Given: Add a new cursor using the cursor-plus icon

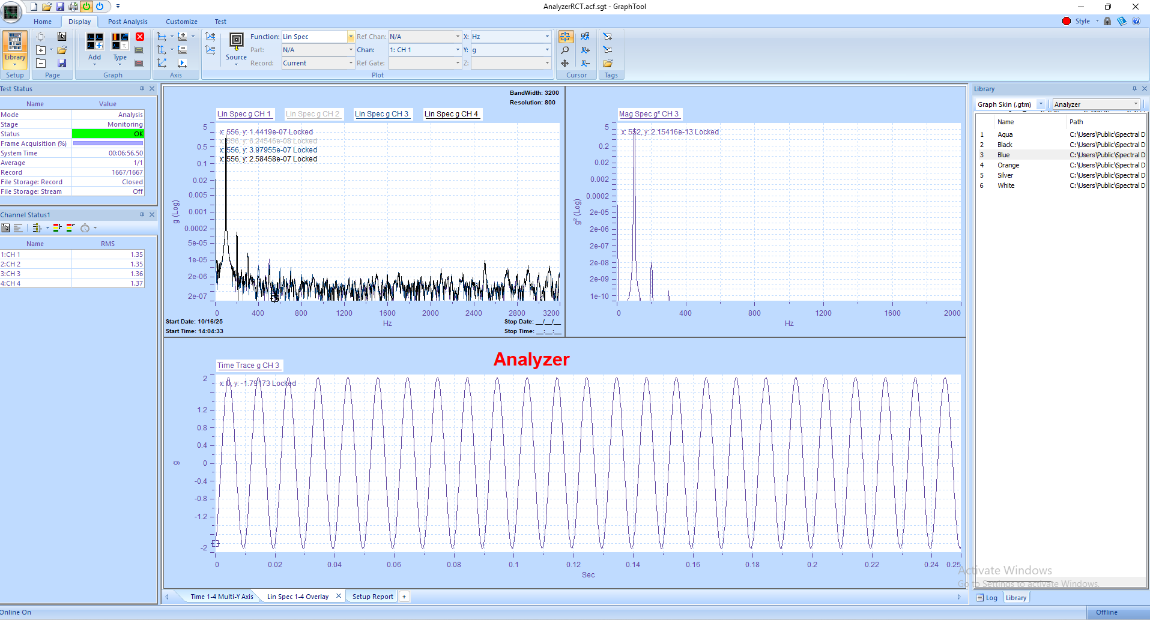Looking at the screenshot, I should 585,50.
